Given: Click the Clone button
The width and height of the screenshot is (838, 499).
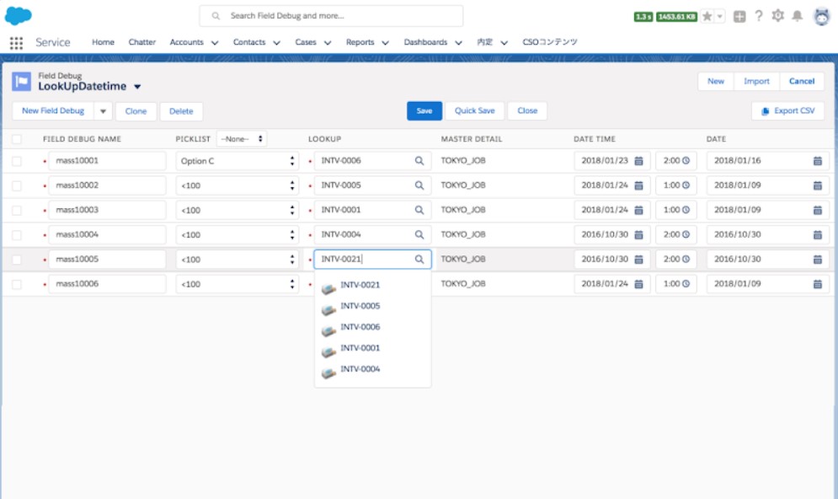Looking at the screenshot, I should pos(136,111).
